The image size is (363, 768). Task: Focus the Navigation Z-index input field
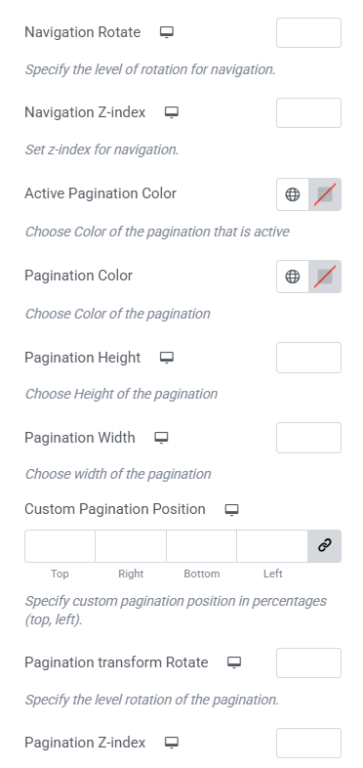pos(308,112)
